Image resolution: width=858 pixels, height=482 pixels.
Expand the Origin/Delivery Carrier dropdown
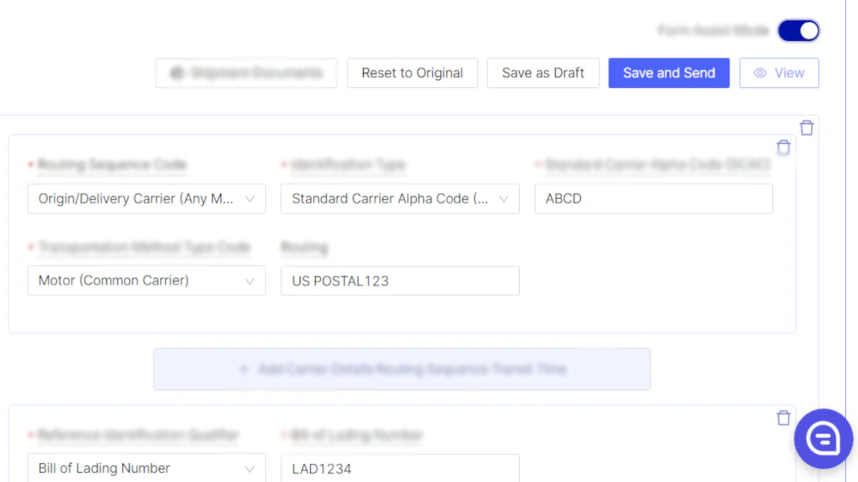146,199
